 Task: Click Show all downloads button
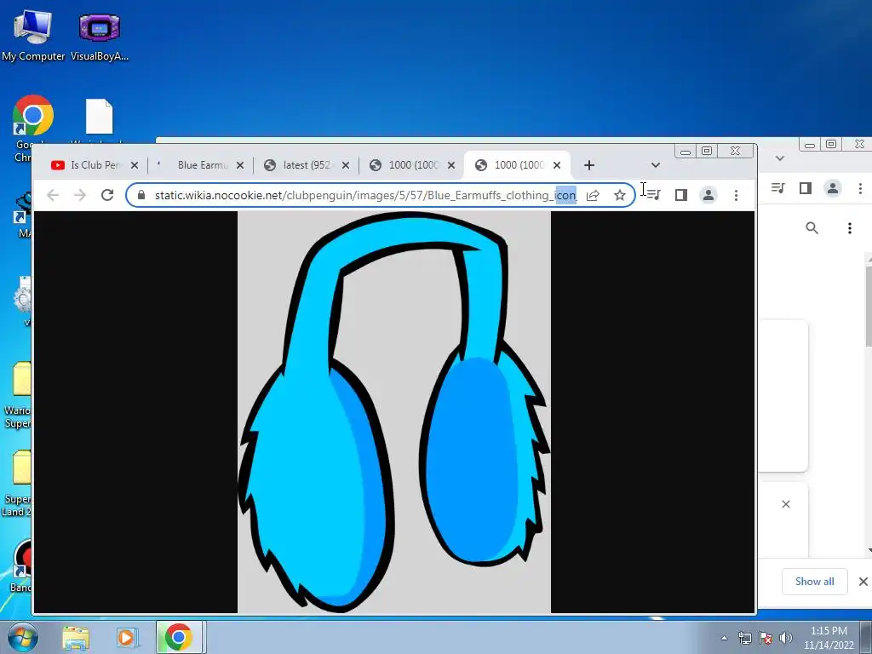pos(815,581)
